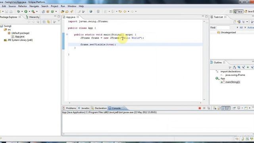
Task: Open the Source menu
Action: (x=12, y=6)
